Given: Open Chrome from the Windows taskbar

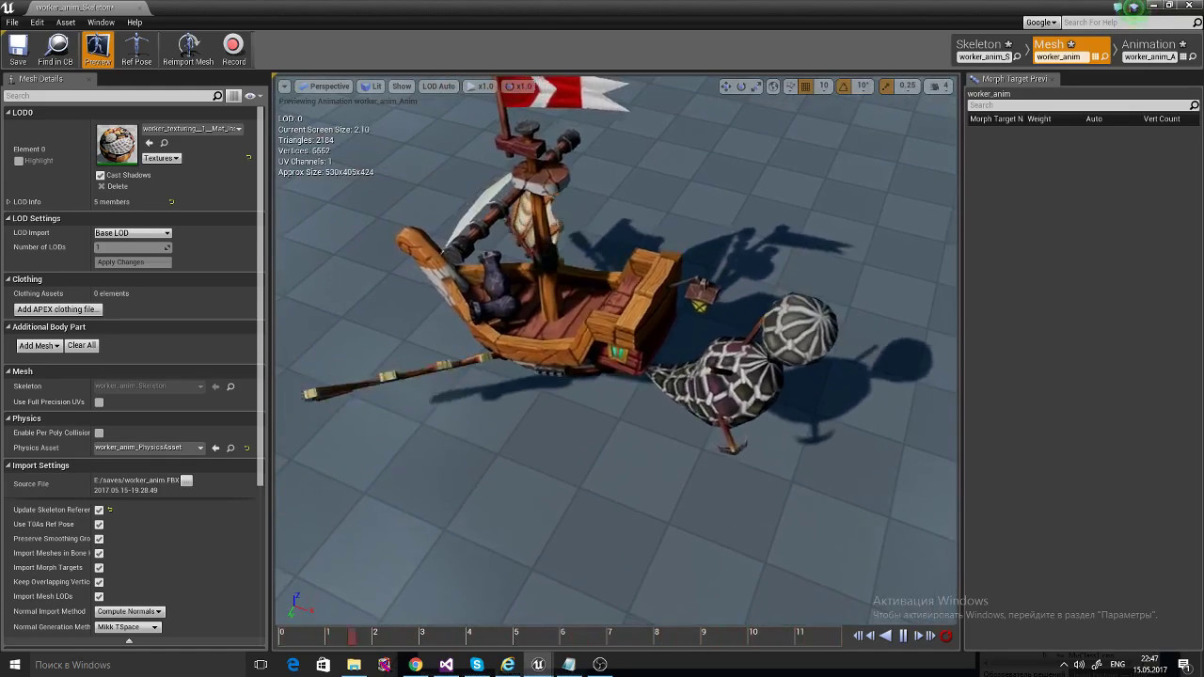Looking at the screenshot, I should pos(415,665).
